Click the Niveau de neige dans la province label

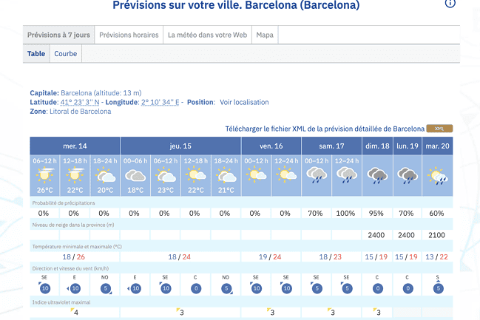[73, 225]
